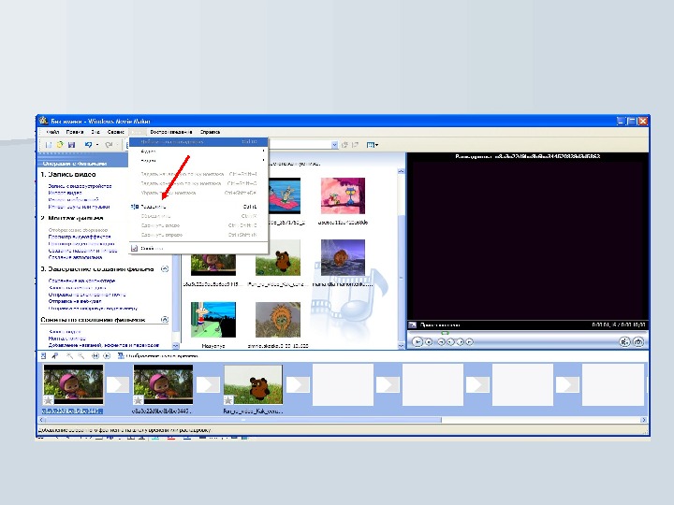Open audio levels icon on storyboard toolbar
This screenshot has width=674, height=505.
(x=44, y=356)
